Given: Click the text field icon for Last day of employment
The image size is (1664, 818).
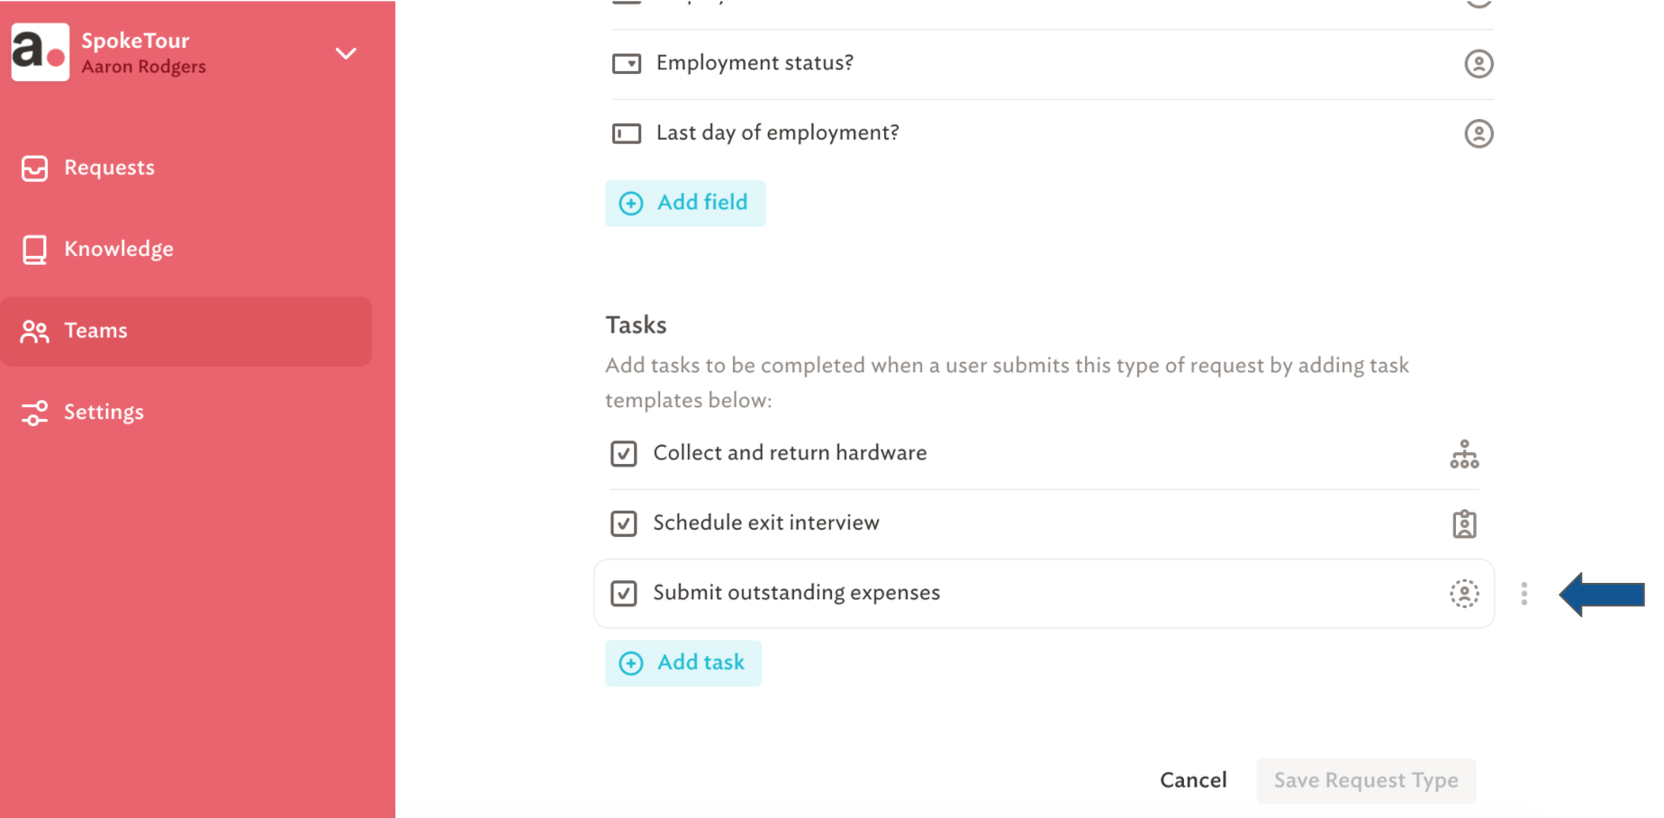Looking at the screenshot, I should tap(627, 133).
